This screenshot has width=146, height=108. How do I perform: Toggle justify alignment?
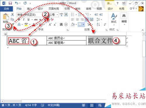tap(87, 20)
